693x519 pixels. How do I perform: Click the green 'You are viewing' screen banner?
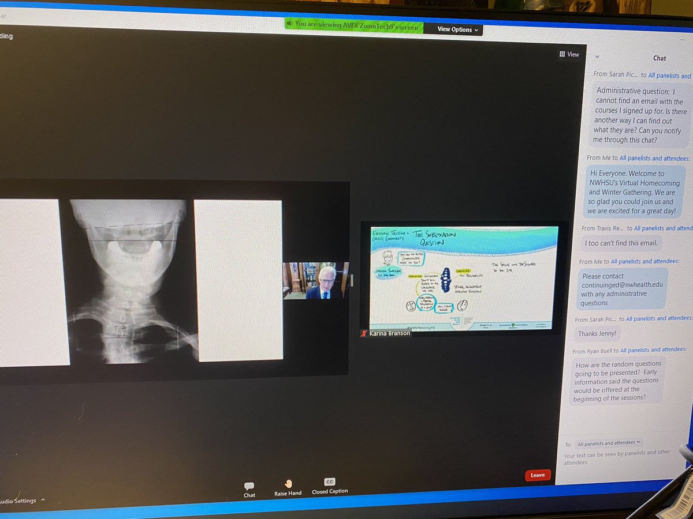(x=355, y=25)
